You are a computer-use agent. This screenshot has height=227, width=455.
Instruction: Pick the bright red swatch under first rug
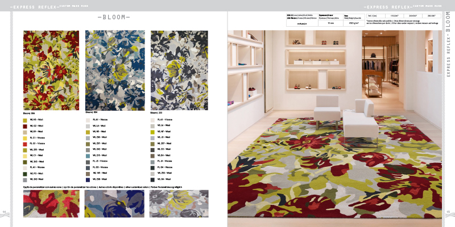click(x=25, y=144)
